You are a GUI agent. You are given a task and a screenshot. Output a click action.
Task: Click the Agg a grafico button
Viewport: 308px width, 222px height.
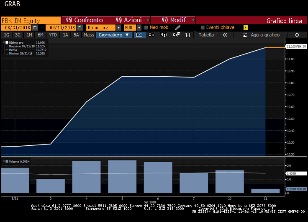tap(261, 35)
